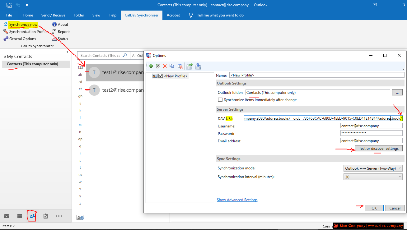The width and height of the screenshot is (407, 230).
Task: Click the contact icon beside New Profile
Action: (x=155, y=76)
